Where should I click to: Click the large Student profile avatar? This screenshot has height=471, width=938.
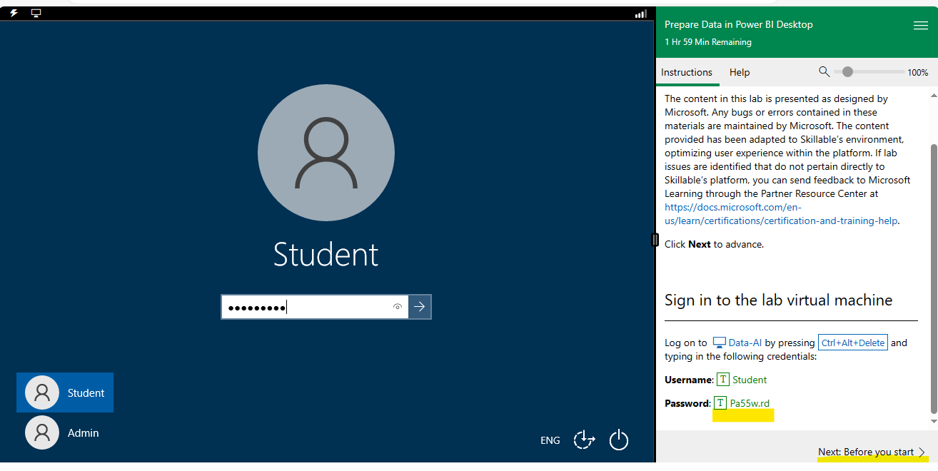pos(326,153)
